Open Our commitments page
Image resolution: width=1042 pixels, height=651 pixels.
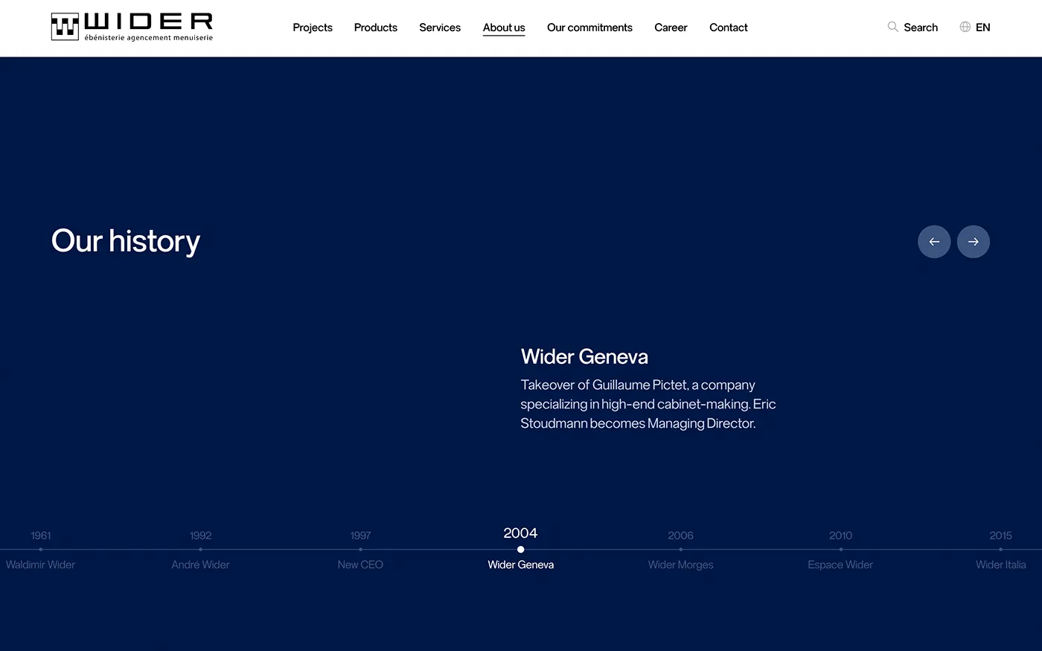[589, 28]
